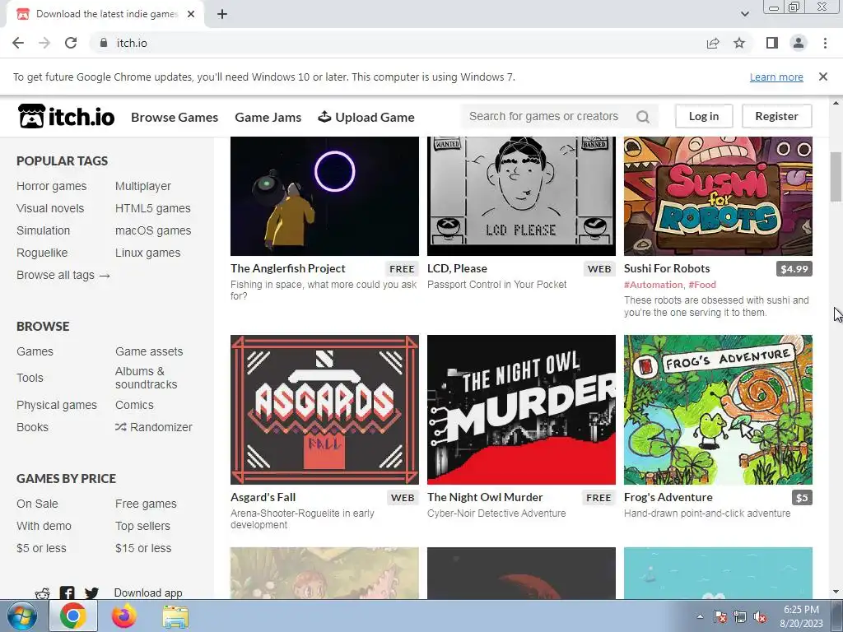
Task: Open LCD, Please game thumbnail
Action: [x=521, y=196]
